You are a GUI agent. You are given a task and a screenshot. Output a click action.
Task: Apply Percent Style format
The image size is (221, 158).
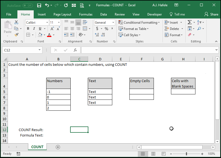[106, 29]
